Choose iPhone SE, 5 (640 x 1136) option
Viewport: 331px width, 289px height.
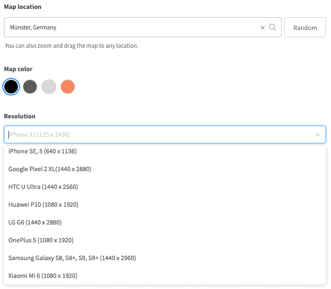[x=165, y=151]
